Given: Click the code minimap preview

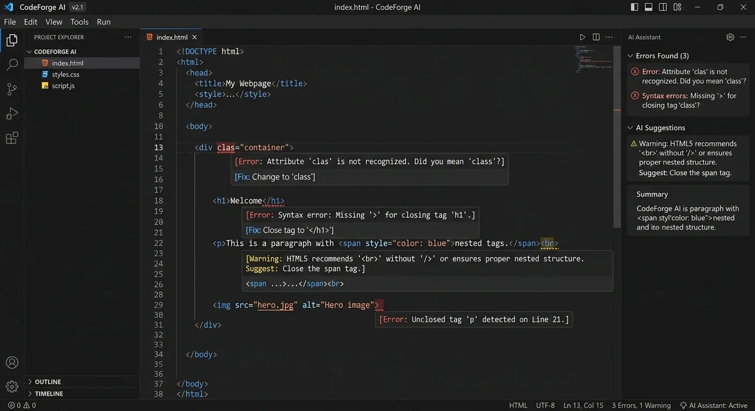Looking at the screenshot, I should coord(593,59).
